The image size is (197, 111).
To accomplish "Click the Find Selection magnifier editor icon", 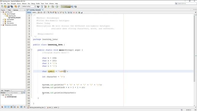I will click(49, 12).
